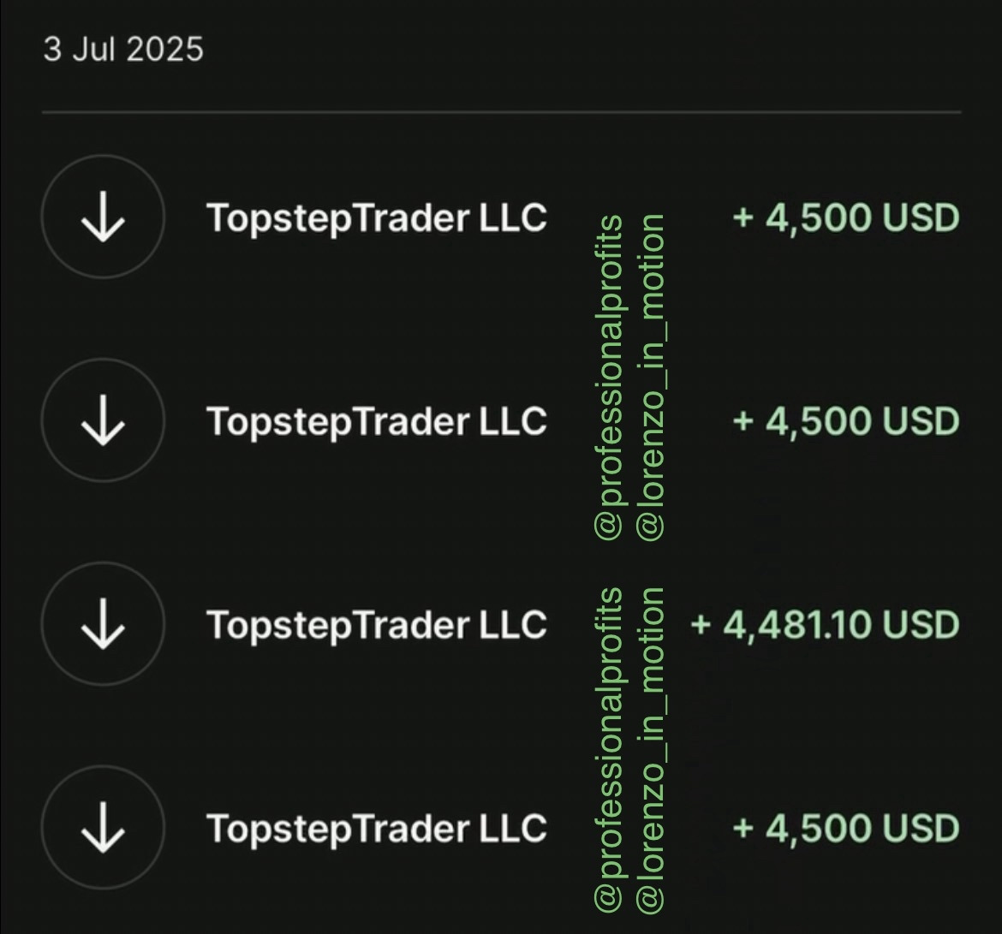The height and width of the screenshot is (934, 1002).
Task: Click the + 4,481.10 USD amount
Action: [824, 624]
